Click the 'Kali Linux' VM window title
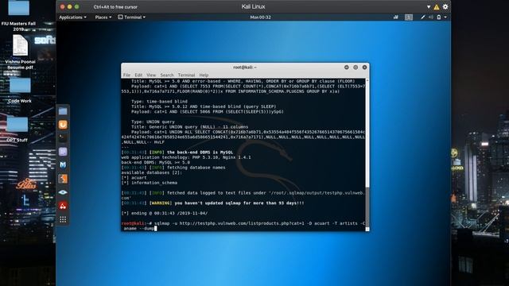 tap(253, 6)
